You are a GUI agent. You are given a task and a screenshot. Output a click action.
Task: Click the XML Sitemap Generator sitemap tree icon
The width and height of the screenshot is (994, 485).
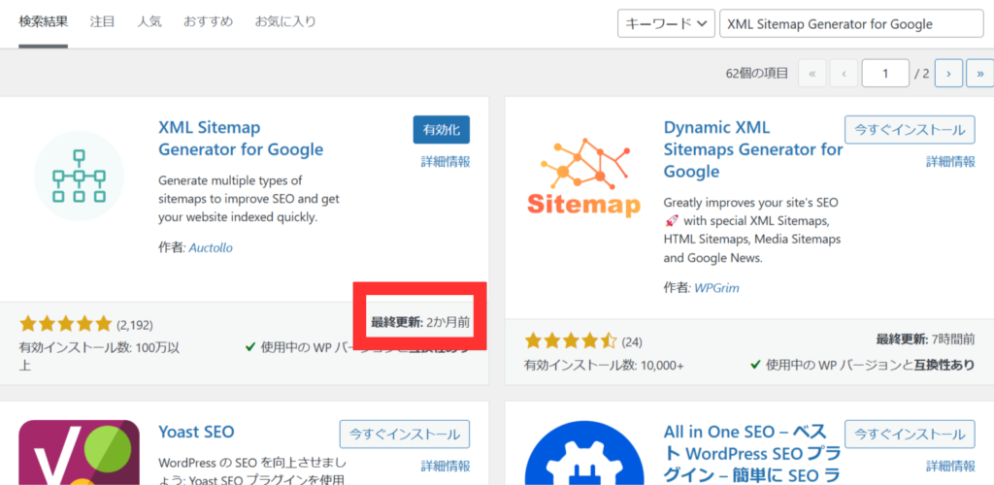pyautogui.click(x=80, y=176)
